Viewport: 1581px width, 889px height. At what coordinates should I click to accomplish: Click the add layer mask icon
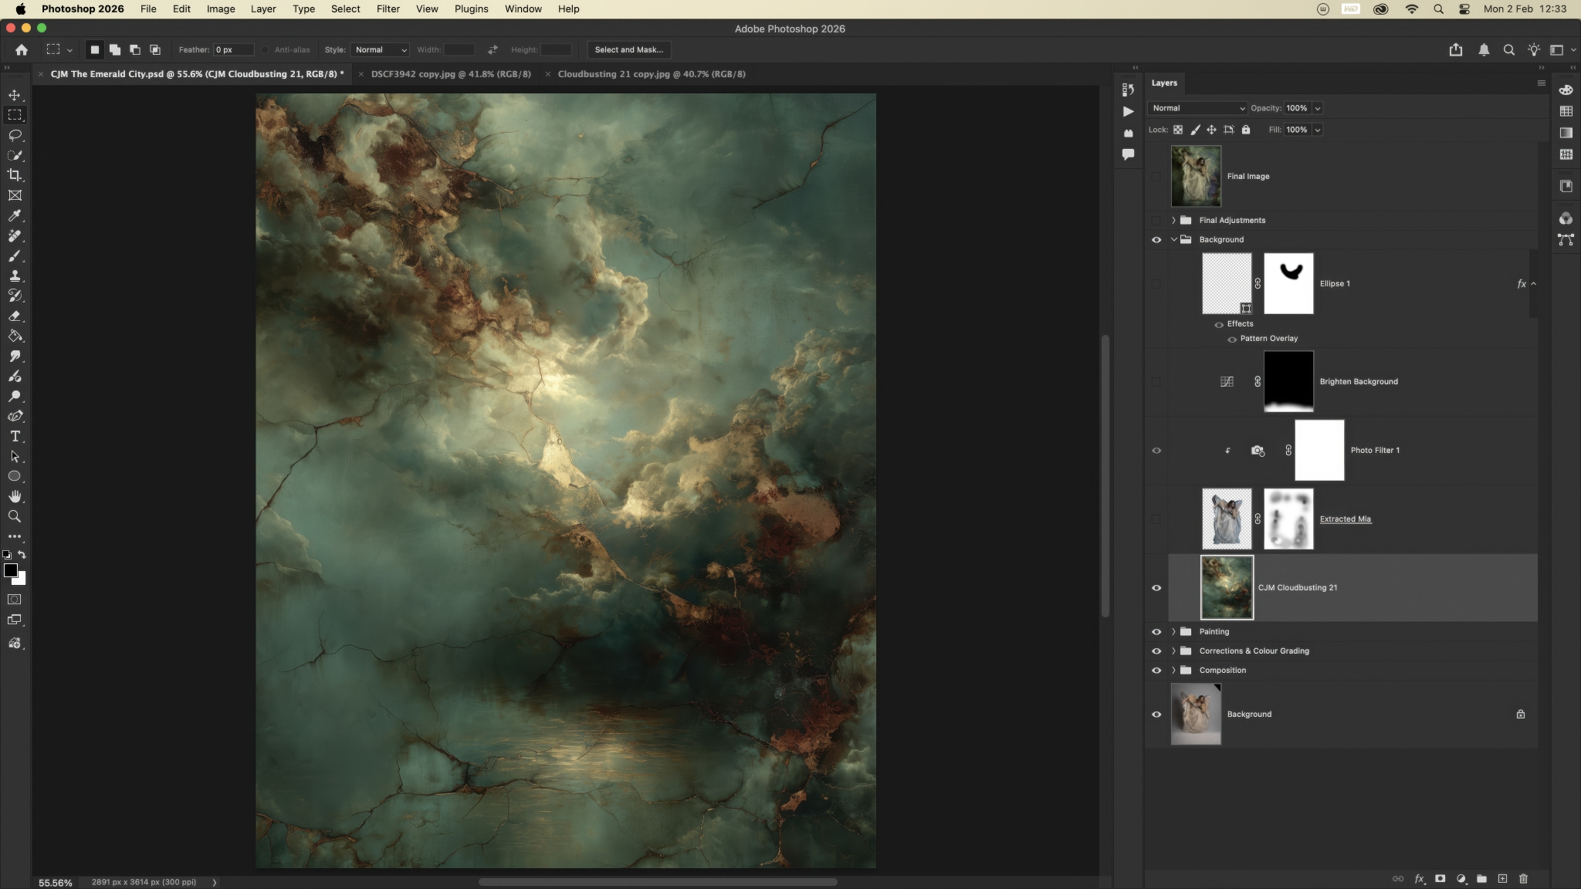point(1440,878)
